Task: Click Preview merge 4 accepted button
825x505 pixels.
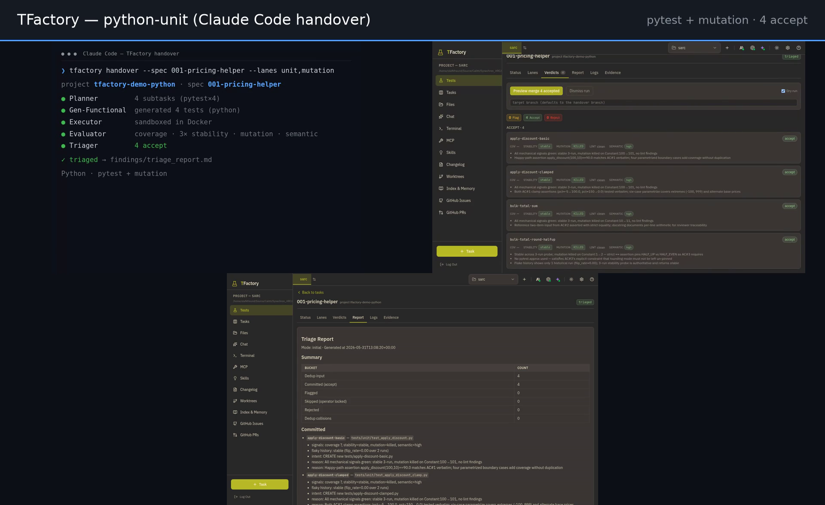Action: tap(536, 91)
